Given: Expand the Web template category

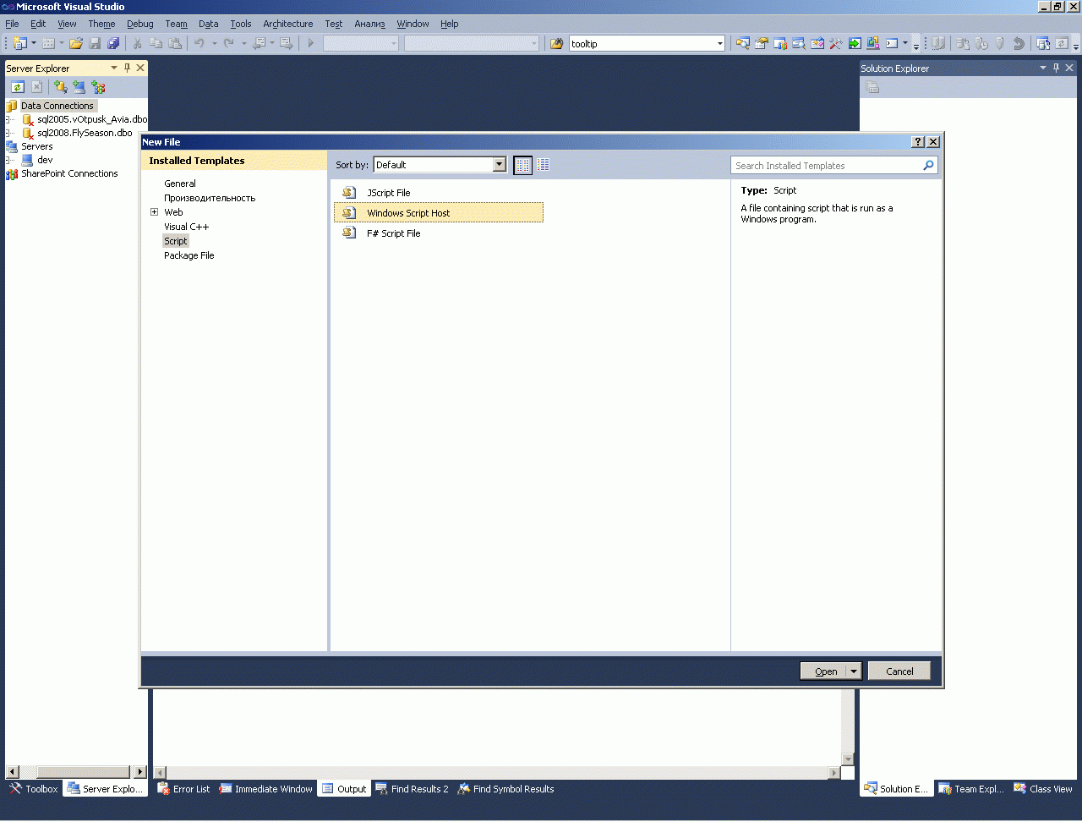Looking at the screenshot, I should point(155,212).
